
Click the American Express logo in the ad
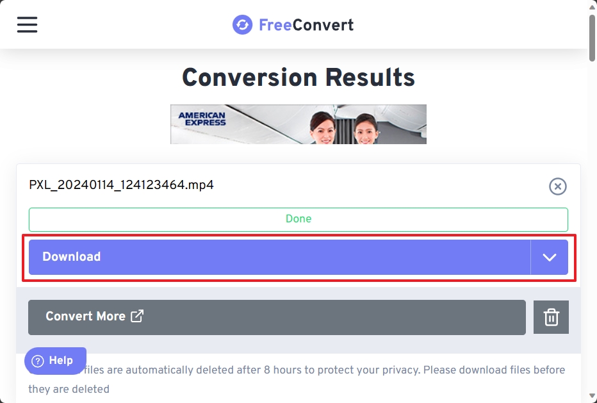[x=202, y=119]
